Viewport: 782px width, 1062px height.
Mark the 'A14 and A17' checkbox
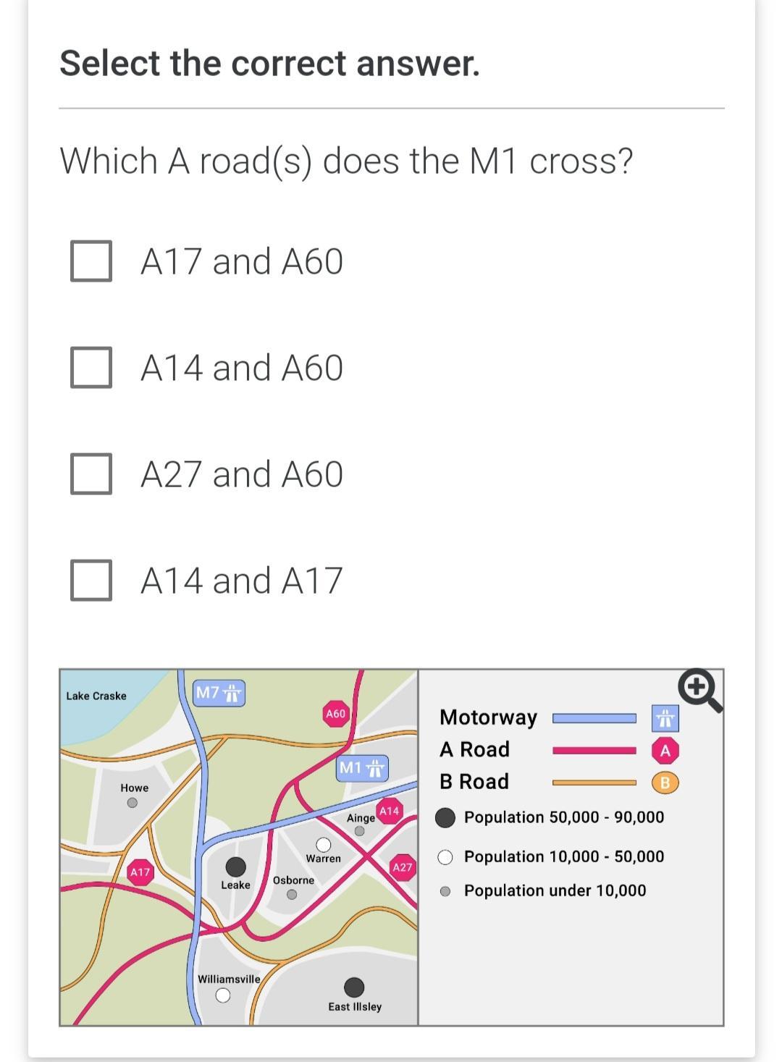91,581
